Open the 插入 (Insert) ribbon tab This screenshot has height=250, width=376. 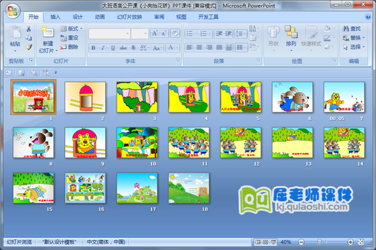[56, 17]
